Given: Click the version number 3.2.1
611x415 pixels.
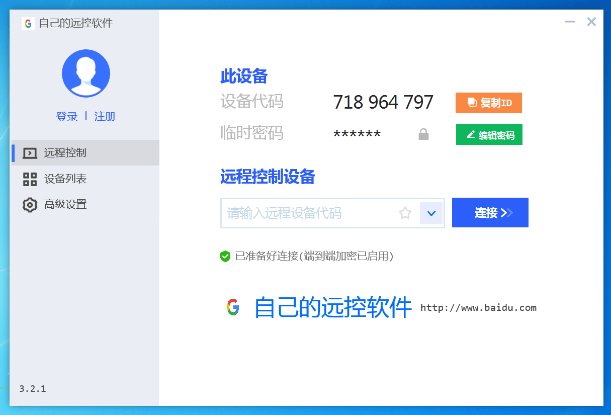Looking at the screenshot, I should click(33, 389).
